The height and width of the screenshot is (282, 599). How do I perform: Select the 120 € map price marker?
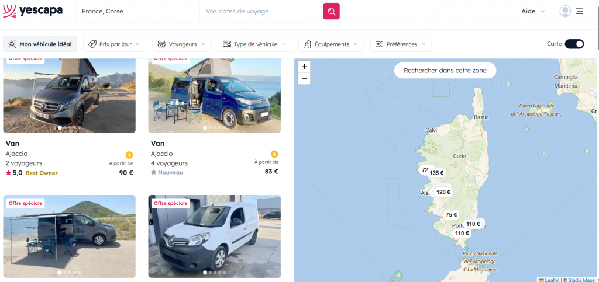click(x=443, y=192)
